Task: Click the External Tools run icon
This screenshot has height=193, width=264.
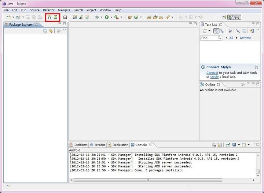Action: [x=116, y=17]
